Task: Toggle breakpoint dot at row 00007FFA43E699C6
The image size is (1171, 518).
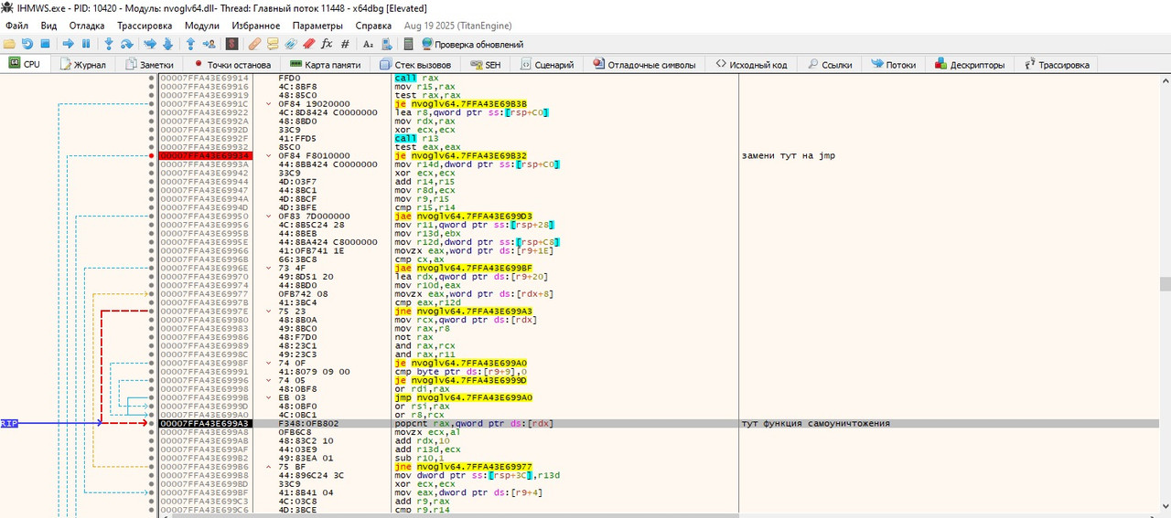Action: click(152, 509)
